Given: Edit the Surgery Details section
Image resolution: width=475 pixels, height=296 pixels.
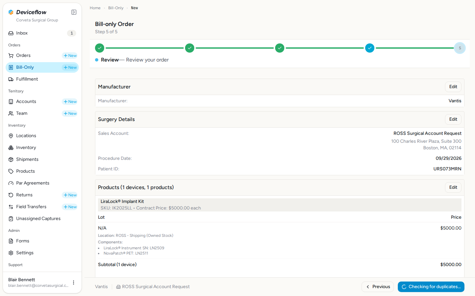Looking at the screenshot, I should [x=453, y=119].
